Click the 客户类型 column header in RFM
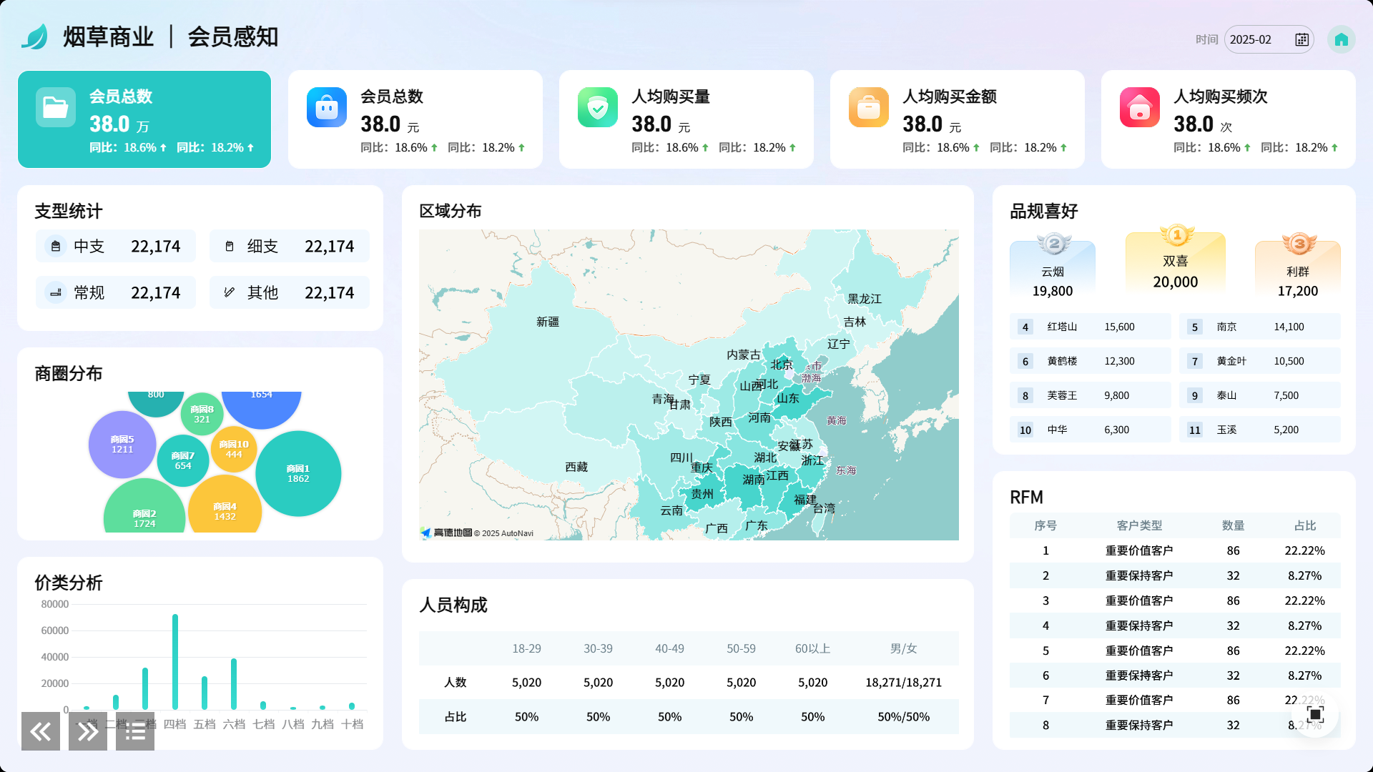Image resolution: width=1373 pixels, height=772 pixels. click(x=1139, y=525)
